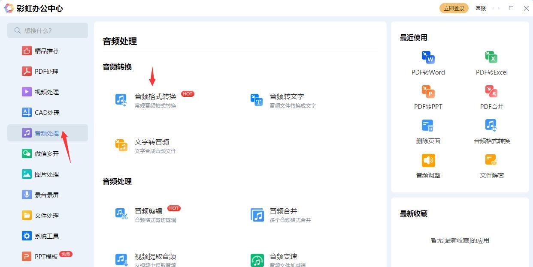Switch to PDF处理 sidebar tab
Image resolution: width=533 pixels, height=267 pixels.
(48, 72)
